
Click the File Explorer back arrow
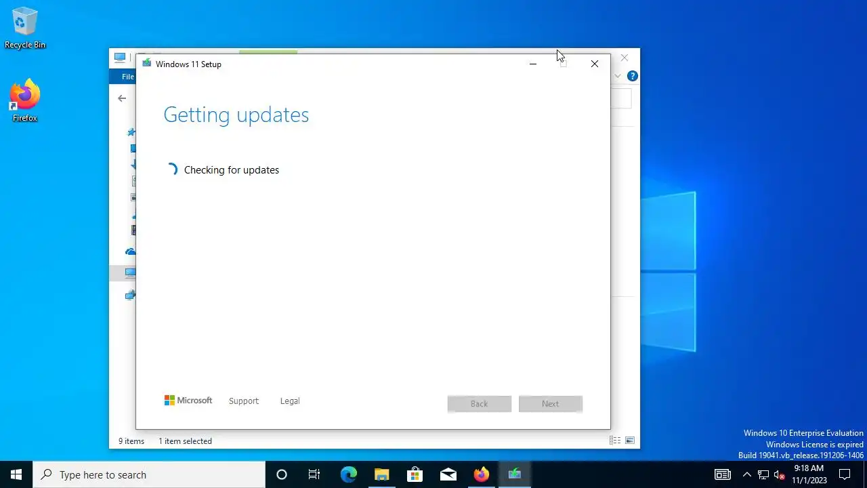point(122,98)
